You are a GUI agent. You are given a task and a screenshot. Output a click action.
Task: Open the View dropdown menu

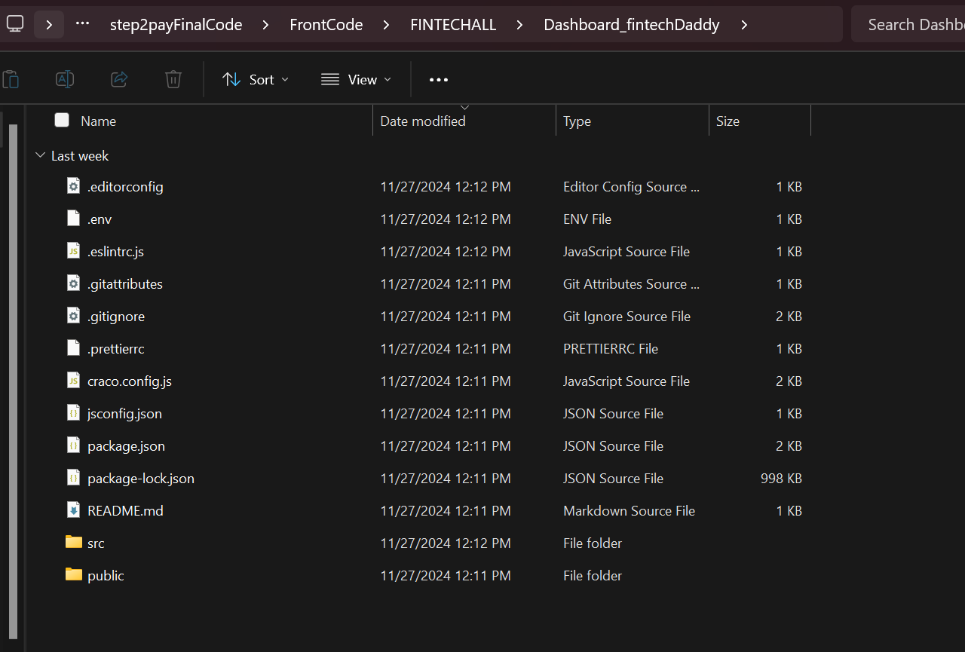[x=356, y=79]
